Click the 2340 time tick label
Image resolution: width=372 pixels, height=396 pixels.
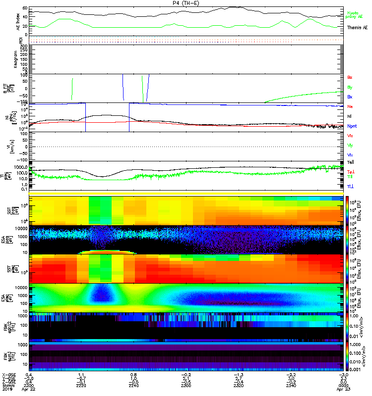pyautogui.click(x=291, y=386)
